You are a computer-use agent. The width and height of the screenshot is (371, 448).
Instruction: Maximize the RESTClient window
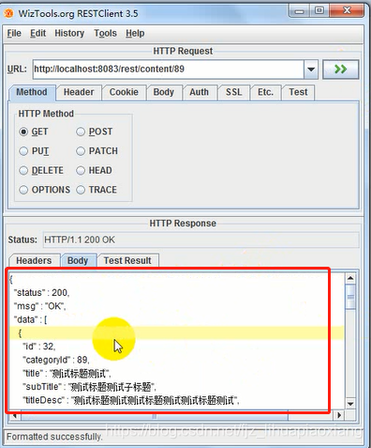coord(319,11)
